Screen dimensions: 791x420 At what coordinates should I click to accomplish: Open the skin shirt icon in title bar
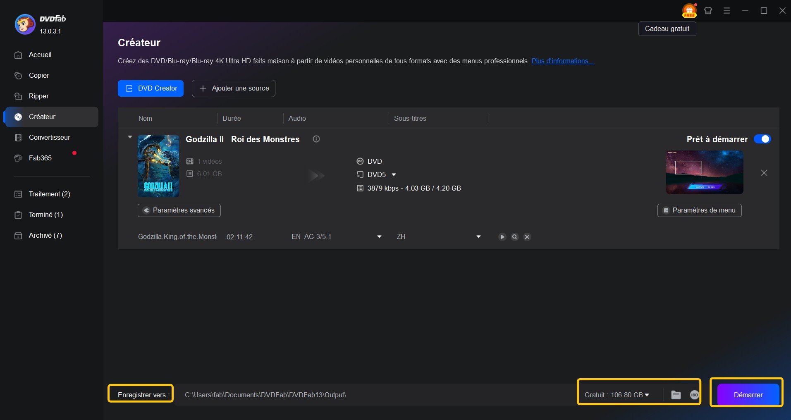(x=708, y=11)
